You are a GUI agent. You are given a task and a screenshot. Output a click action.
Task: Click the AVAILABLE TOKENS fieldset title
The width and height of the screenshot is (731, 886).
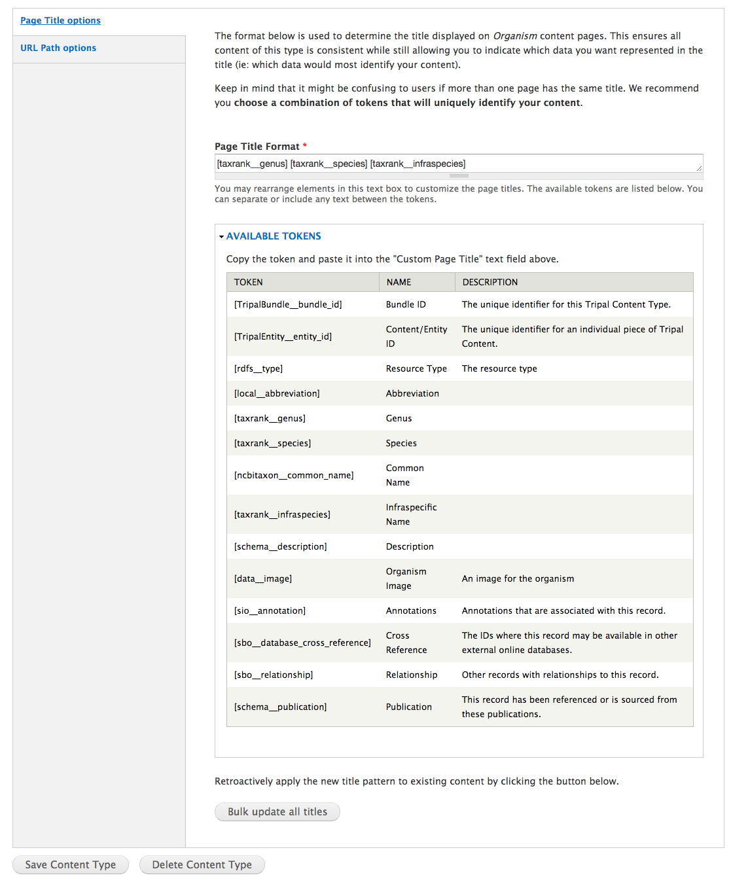pyautogui.click(x=274, y=236)
